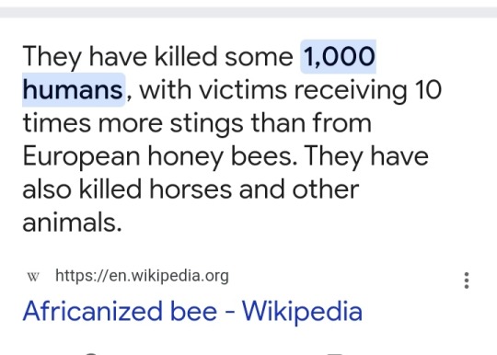Open the three-dot options menu for the result
The height and width of the screenshot is (355, 497).
[x=467, y=281]
